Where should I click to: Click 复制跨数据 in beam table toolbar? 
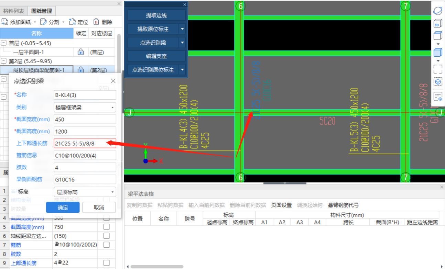tap(139, 205)
